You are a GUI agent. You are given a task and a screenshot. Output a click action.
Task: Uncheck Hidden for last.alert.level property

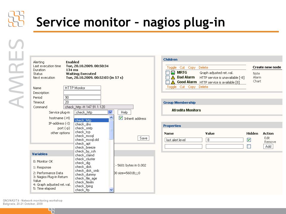pyautogui.click(x=249, y=140)
